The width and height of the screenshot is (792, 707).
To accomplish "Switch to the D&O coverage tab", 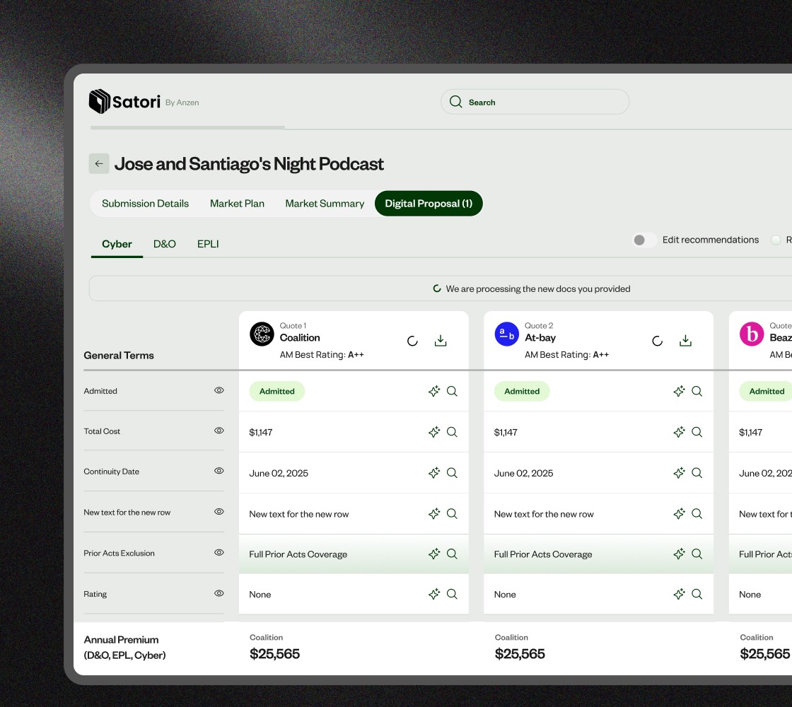I will [x=164, y=244].
